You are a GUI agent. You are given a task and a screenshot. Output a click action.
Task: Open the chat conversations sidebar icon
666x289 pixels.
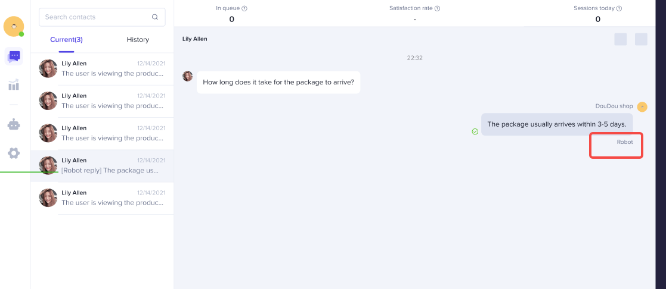[x=14, y=56]
